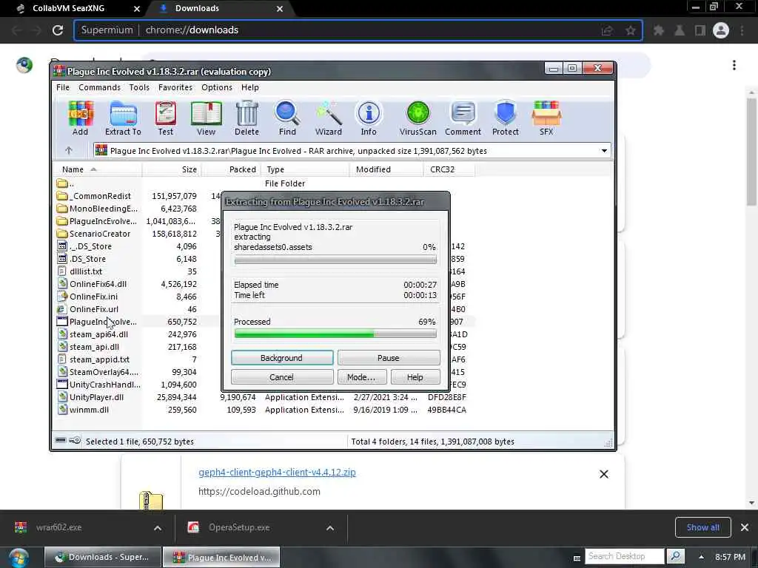Open the Tools menu
Viewport: 758px width, 568px height.
click(x=139, y=87)
